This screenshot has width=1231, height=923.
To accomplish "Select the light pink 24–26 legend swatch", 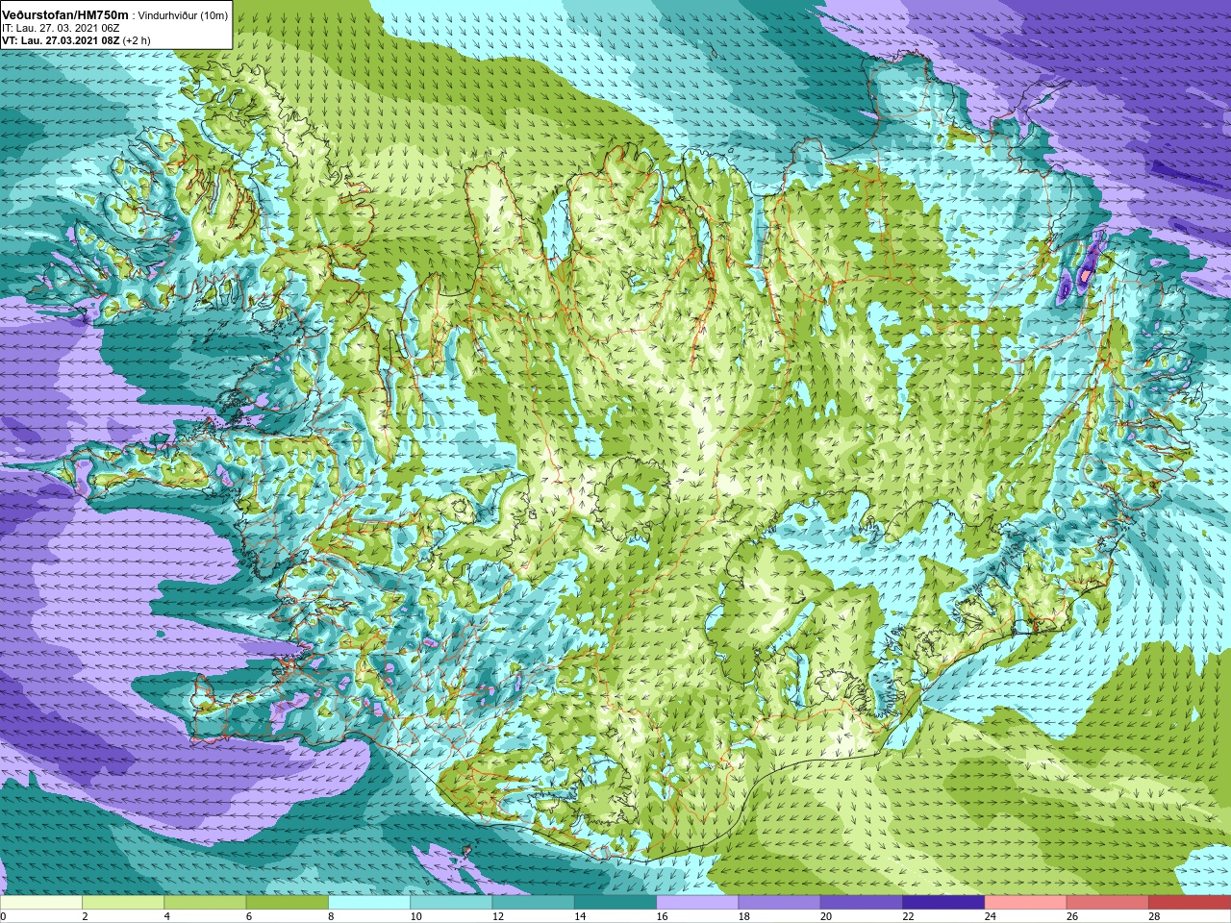I will (x=1025, y=903).
